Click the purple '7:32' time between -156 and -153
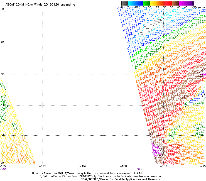Viewport: 206px width, 181px height. [139, 169]
